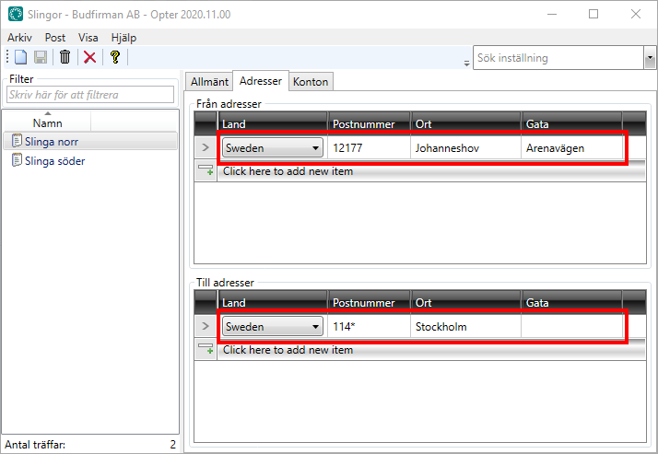The image size is (658, 454).
Task: Click the Opter app icon in title bar
Action: tap(14, 15)
